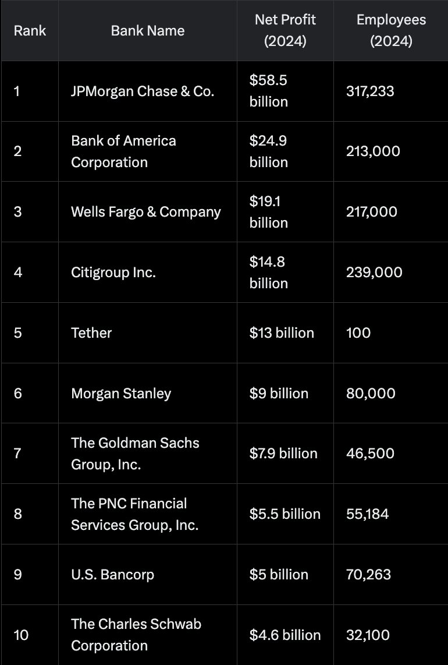Viewport: 448px width, 665px height.
Task: Select the Bank of America Corporation cell
Action: [x=148, y=151]
